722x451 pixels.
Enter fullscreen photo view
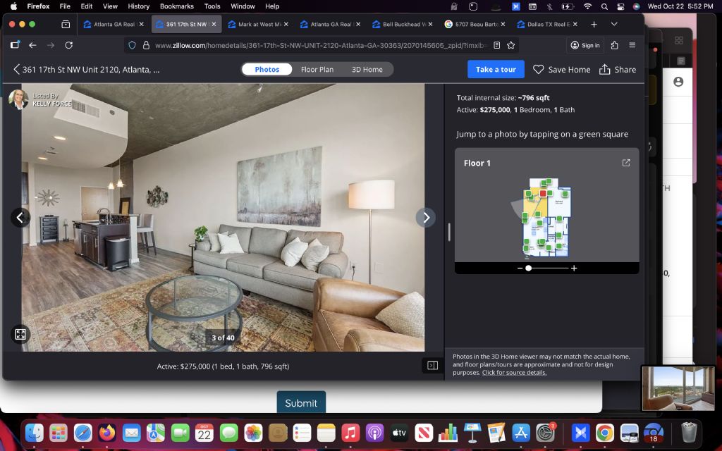[20, 335]
